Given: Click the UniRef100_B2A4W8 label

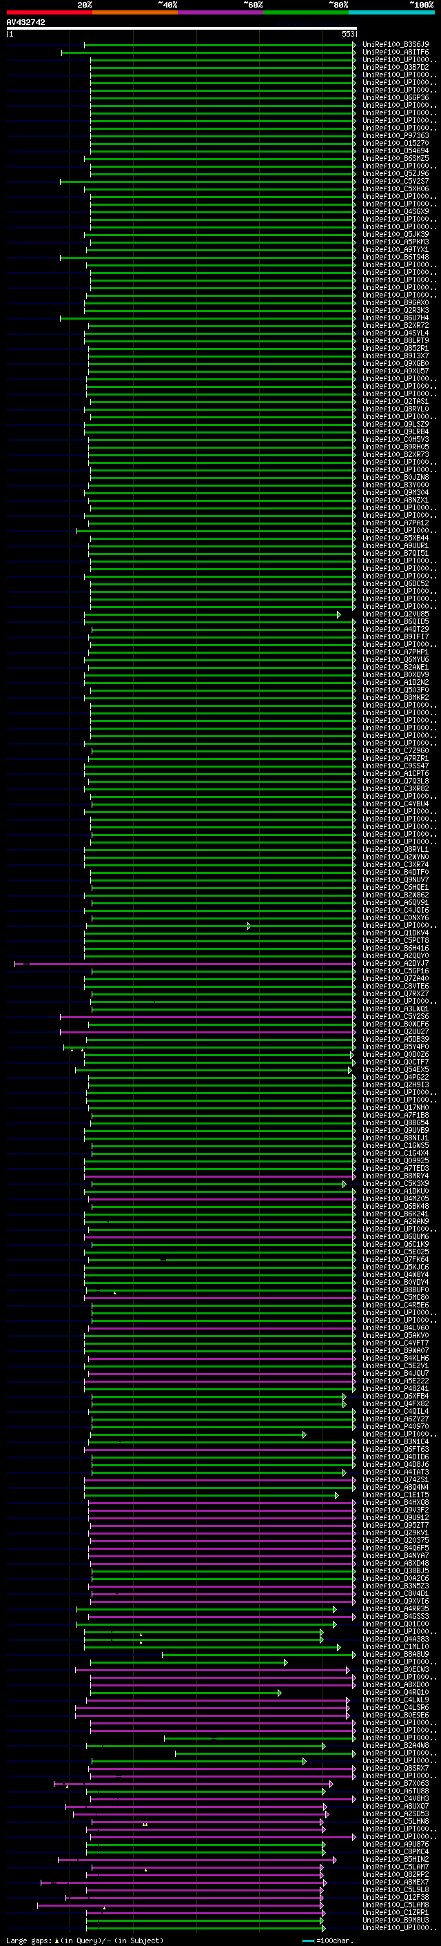Looking at the screenshot, I should click(395, 1746).
